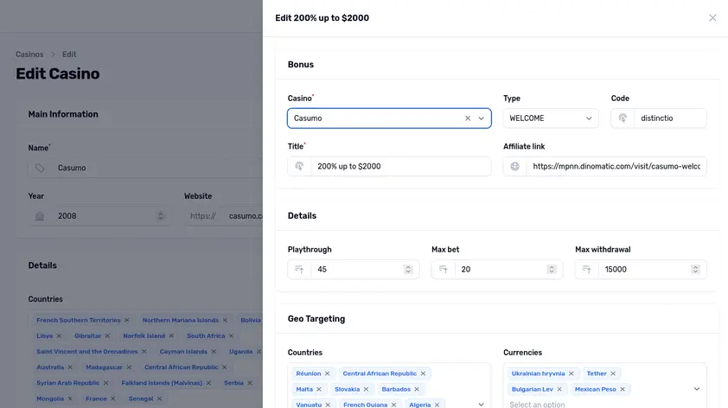
Task: Close the Edit 200% up to $2000 panel
Action: point(712,17)
